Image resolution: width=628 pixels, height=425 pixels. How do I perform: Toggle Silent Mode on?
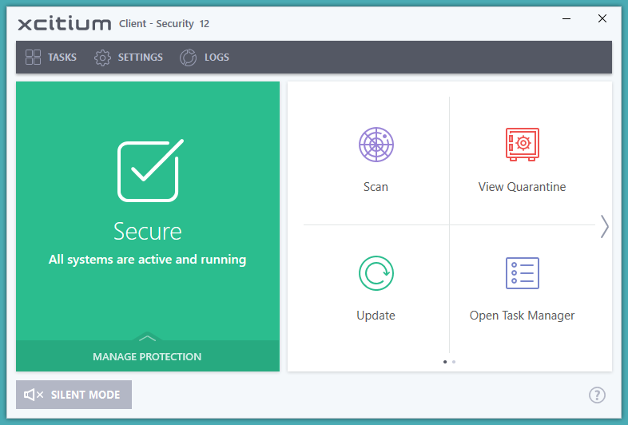pyautogui.click(x=74, y=395)
